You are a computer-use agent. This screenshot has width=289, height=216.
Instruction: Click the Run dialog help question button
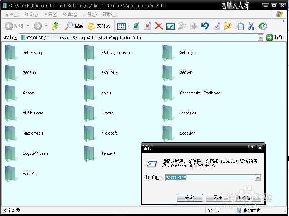(252, 148)
